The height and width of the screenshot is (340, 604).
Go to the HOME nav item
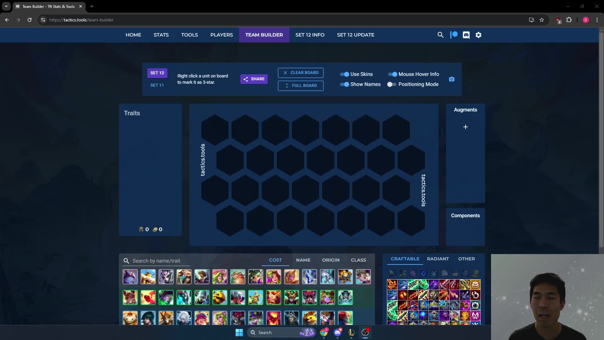click(133, 35)
